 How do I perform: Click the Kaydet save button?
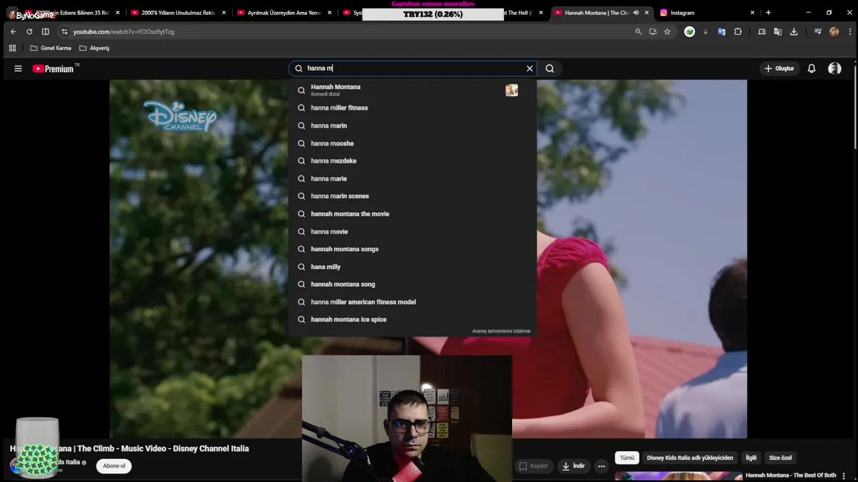click(534, 466)
